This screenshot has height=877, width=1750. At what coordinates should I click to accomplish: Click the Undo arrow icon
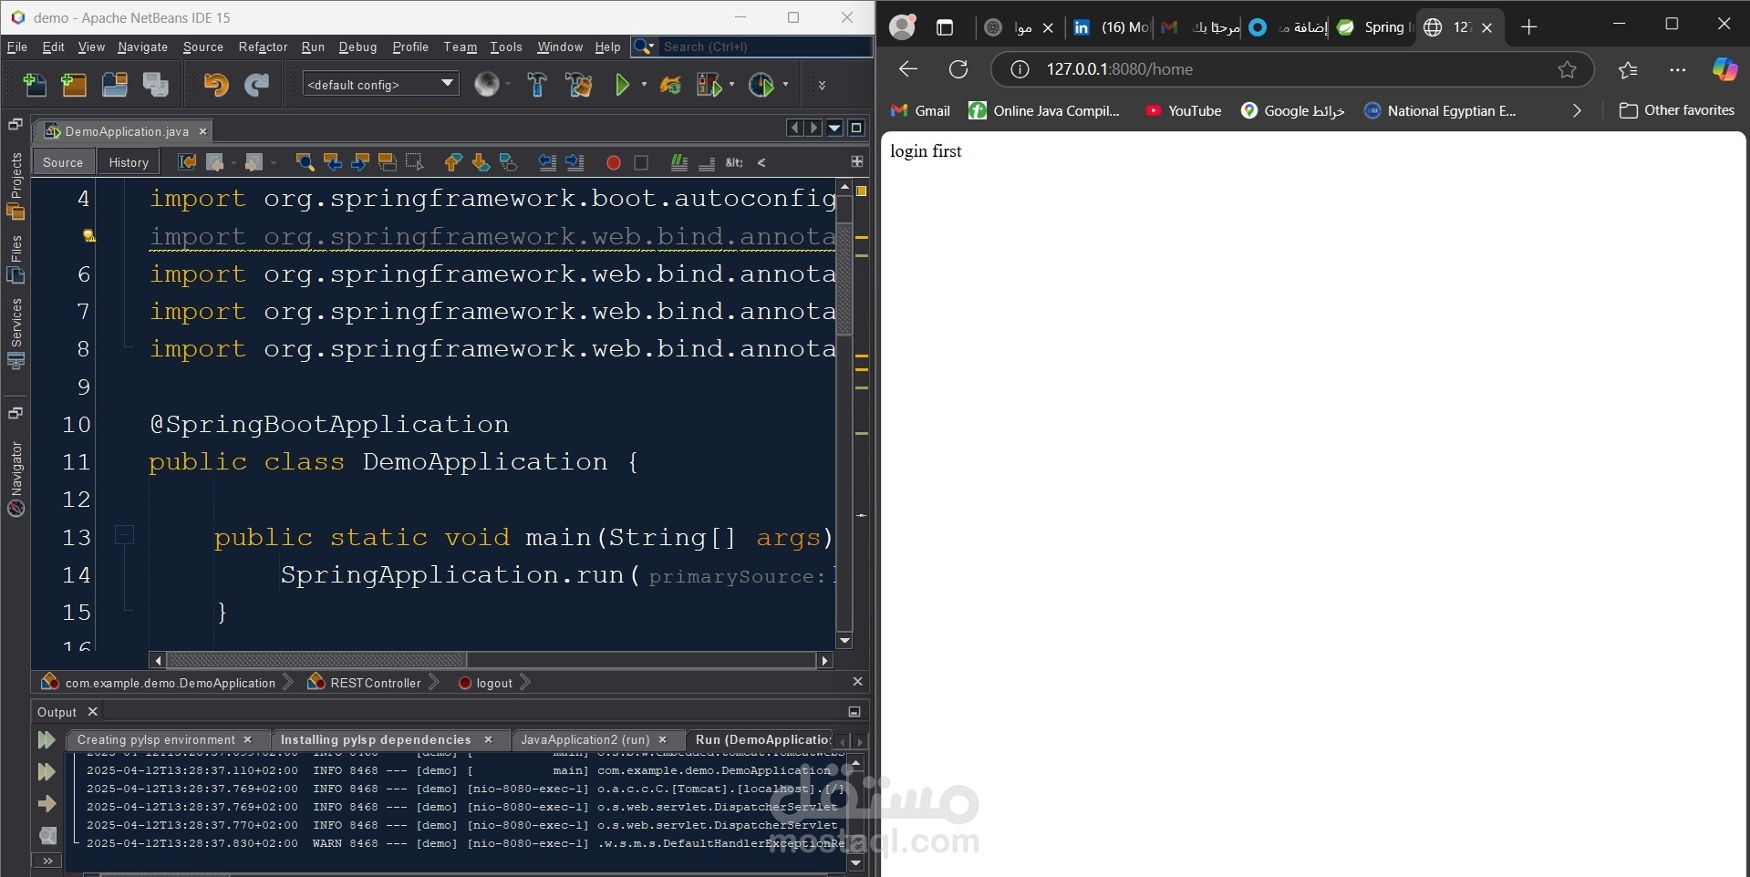pos(215,85)
